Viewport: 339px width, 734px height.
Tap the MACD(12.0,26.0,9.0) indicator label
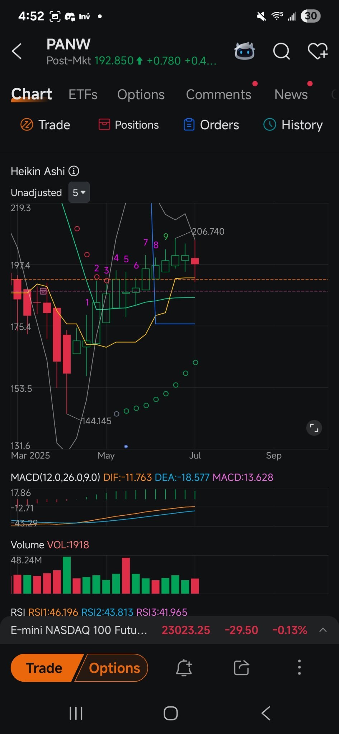(55, 477)
